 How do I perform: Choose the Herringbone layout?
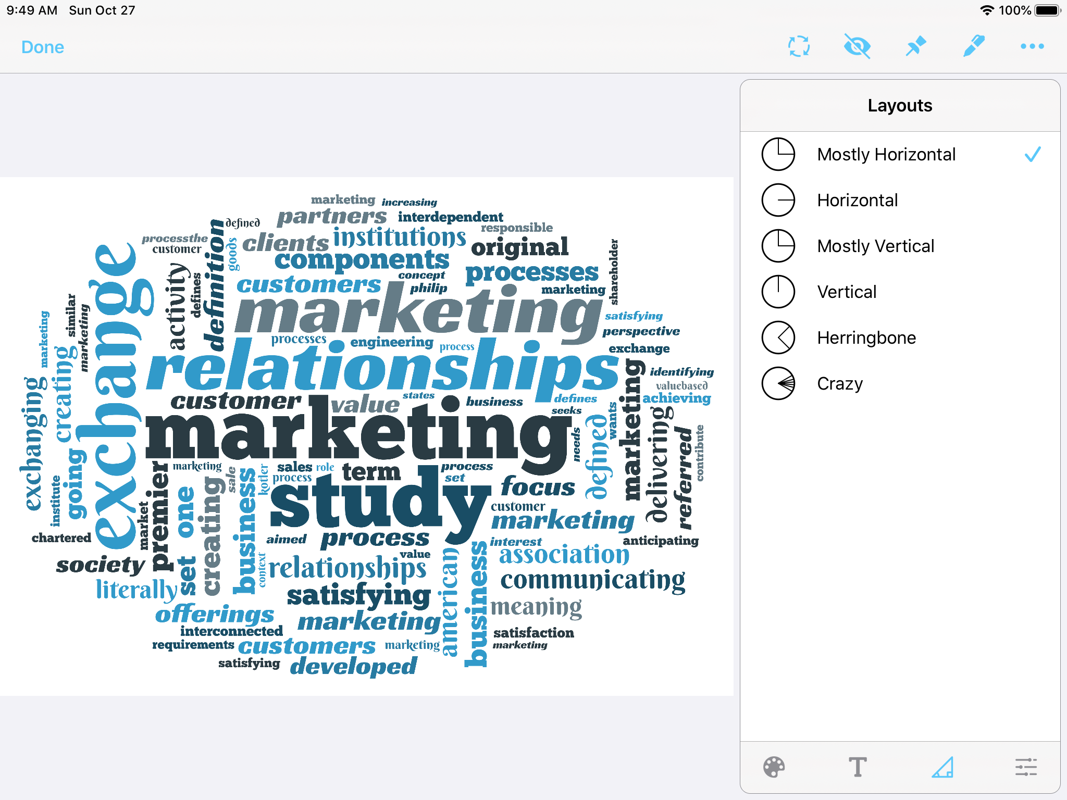866,338
